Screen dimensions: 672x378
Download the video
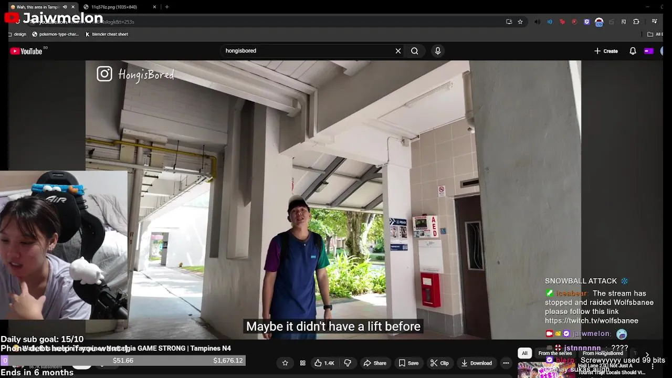477,363
